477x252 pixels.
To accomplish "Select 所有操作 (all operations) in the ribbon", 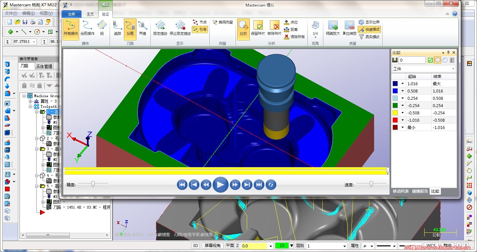I will pos(71,29).
